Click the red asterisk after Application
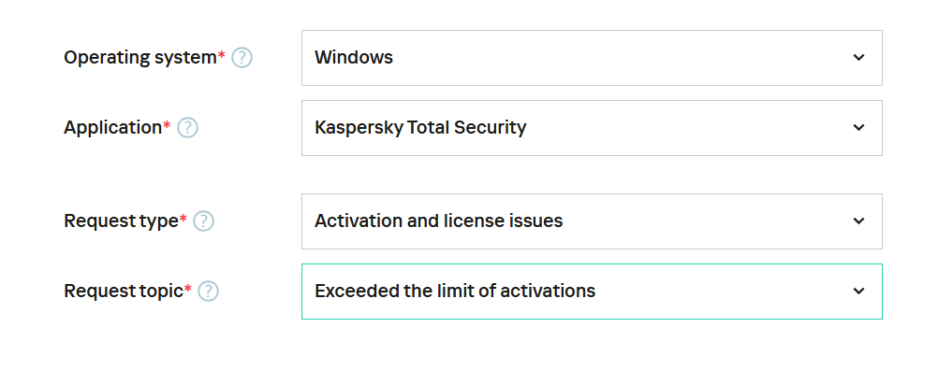The image size is (938, 370). tap(167, 124)
